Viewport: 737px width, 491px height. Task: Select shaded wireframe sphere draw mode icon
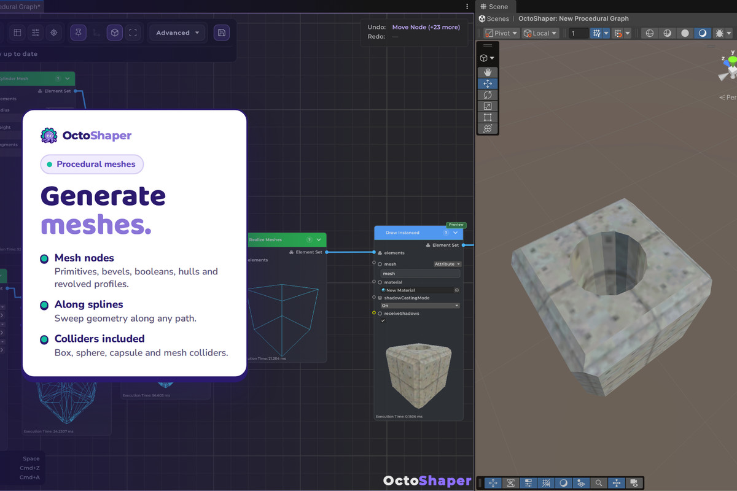pyautogui.click(x=668, y=33)
